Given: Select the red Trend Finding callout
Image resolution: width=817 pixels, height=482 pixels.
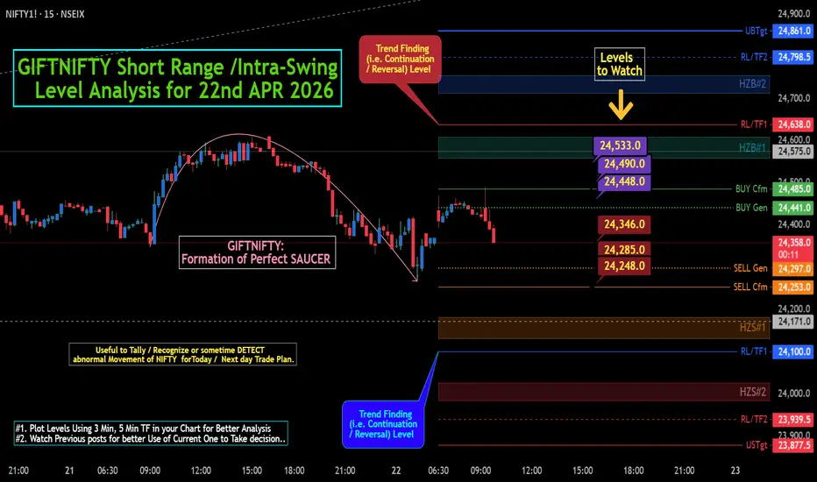Looking at the screenshot, I should [400, 59].
